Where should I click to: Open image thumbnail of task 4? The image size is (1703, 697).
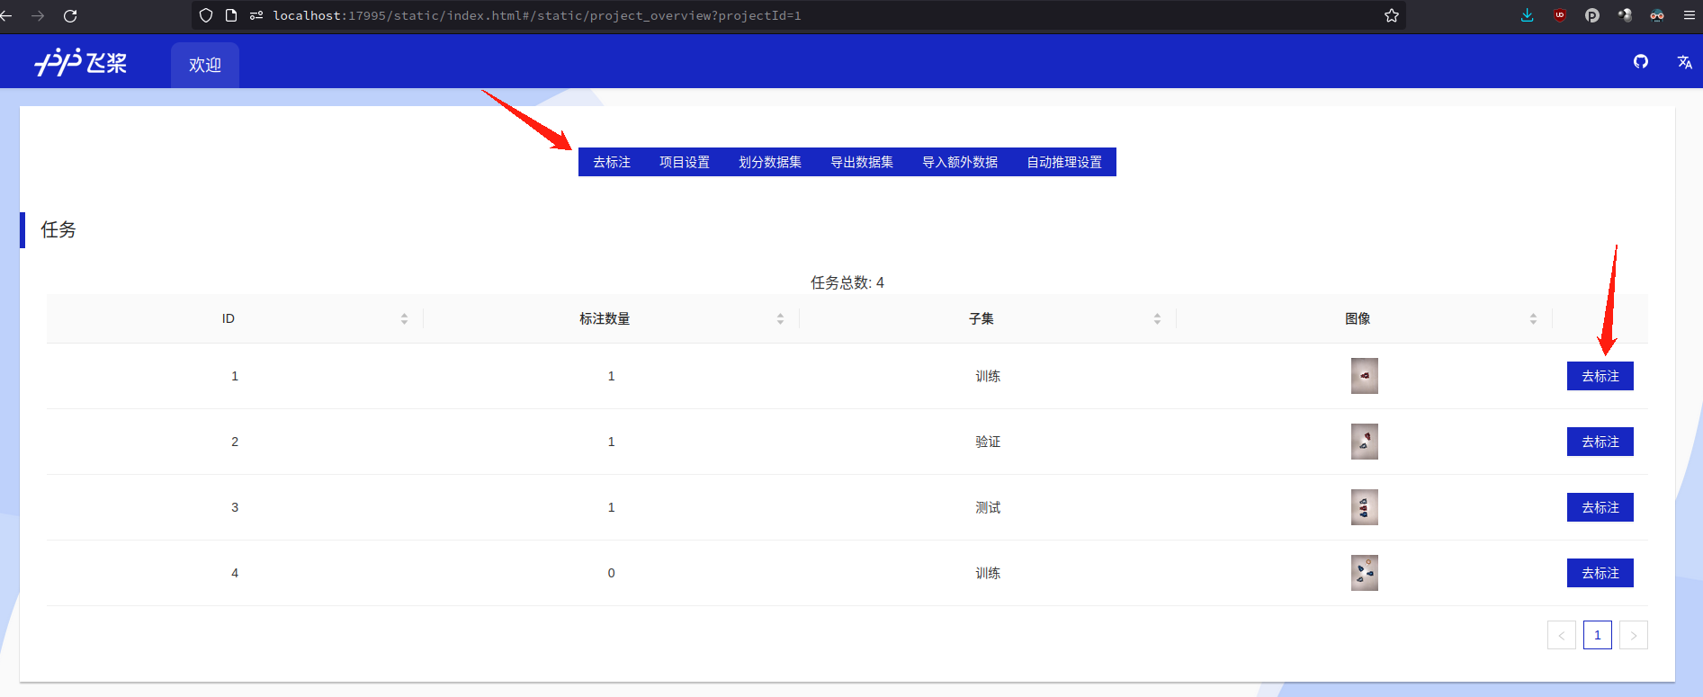click(1365, 573)
